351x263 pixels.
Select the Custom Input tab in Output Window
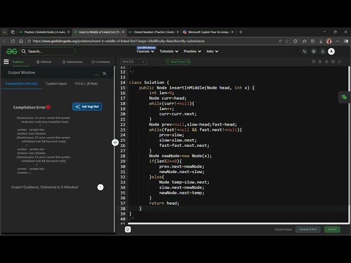(x=56, y=84)
